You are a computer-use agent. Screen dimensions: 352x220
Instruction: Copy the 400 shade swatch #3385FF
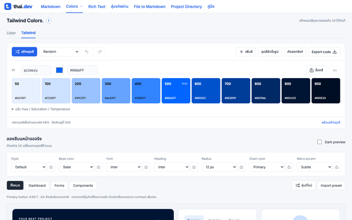click(146, 91)
